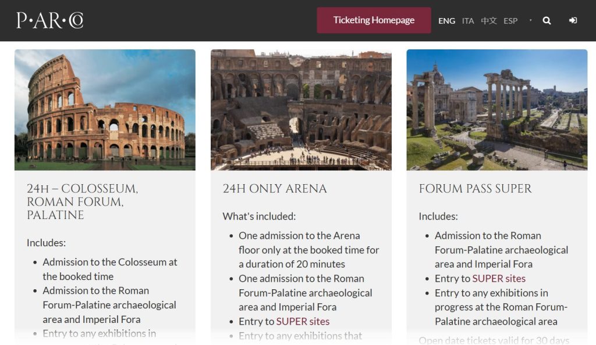The image size is (596, 345).
Task: Click the Colosseum photo thumbnail
Action: (105, 109)
